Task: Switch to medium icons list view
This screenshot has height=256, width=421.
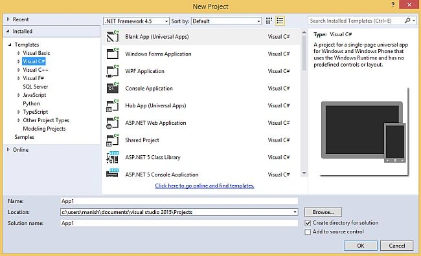Action: tap(280, 21)
